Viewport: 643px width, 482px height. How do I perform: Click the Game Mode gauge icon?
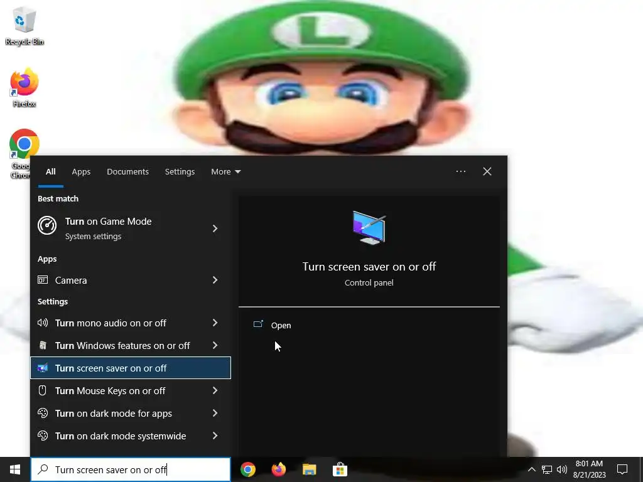(47, 225)
